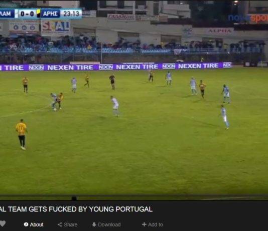Select the About tab label
The width and height of the screenshot is (268, 231).
[x=37, y=224]
